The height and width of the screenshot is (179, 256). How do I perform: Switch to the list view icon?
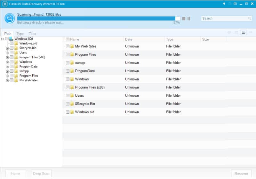coord(244,32)
